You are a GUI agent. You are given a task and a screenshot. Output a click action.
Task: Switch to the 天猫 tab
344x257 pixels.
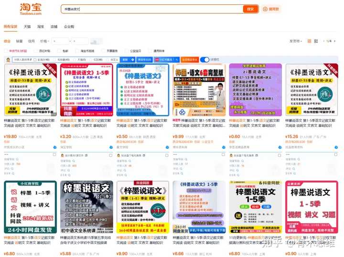[27, 27]
